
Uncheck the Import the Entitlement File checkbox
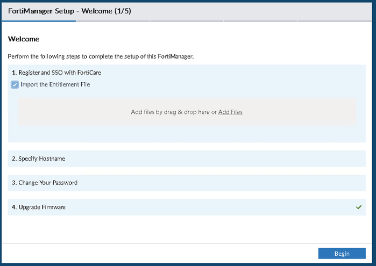point(15,84)
